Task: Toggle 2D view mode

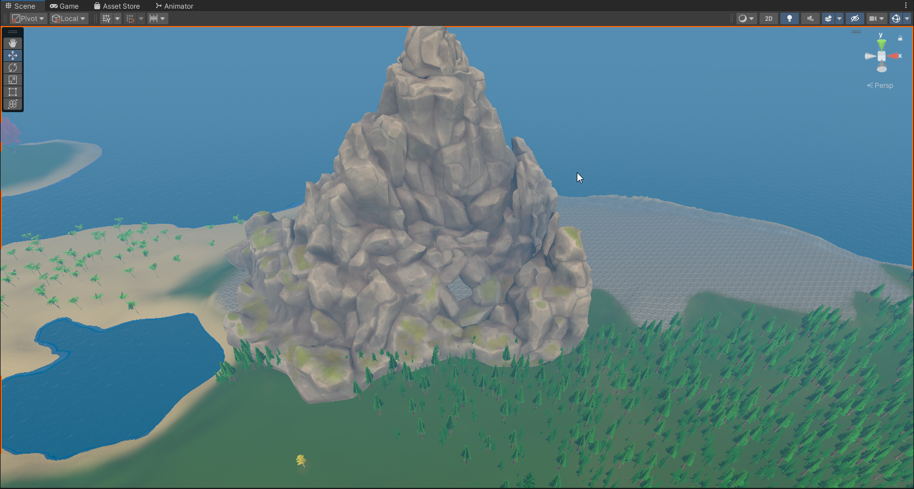Action: click(768, 18)
